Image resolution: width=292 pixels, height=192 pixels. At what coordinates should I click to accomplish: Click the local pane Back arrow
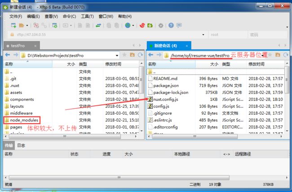8,55
